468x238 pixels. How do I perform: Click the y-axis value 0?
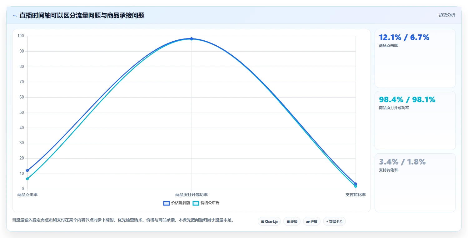(x=23, y=189)
